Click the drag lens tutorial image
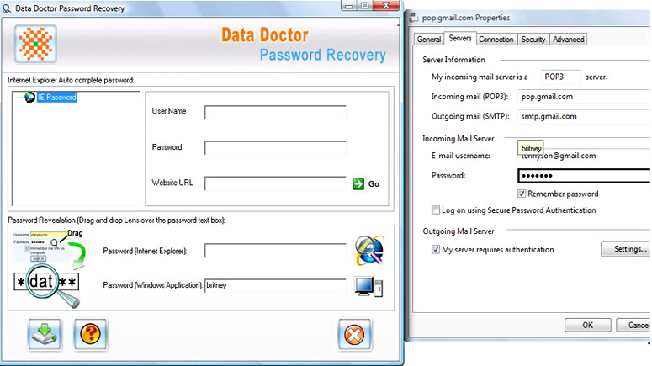 (x=48, y=269)
